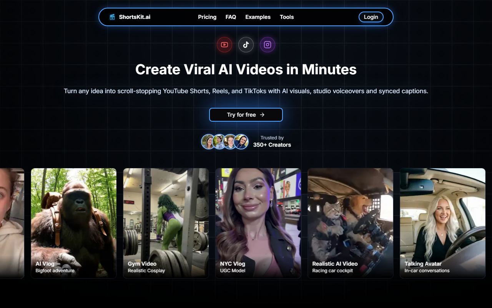Open the Examples menu item

coord(258,17)
